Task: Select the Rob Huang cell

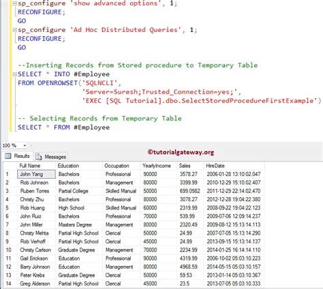Action: point(36,207)
